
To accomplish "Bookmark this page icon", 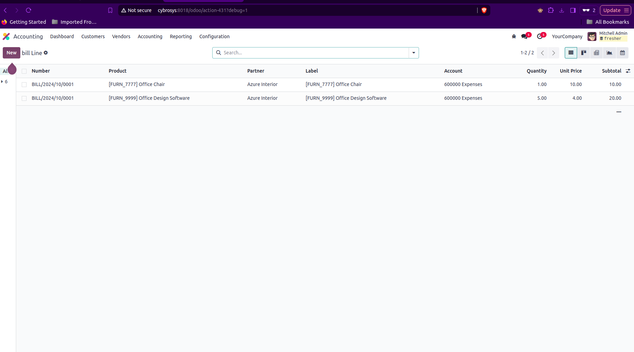I will coord(110,10).
